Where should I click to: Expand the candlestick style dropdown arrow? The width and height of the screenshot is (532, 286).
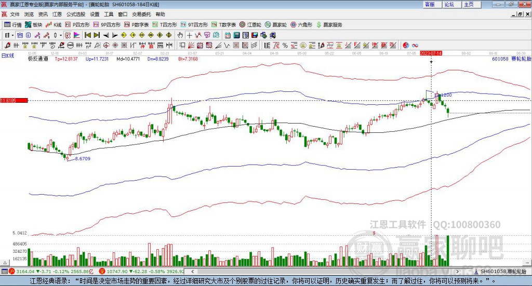[61, 35]
